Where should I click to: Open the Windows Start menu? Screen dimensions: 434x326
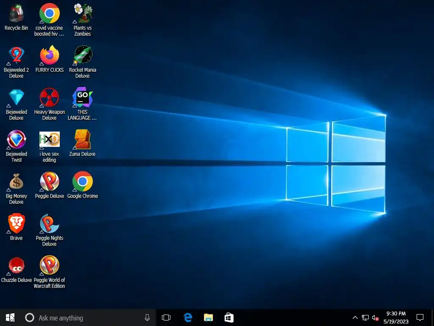10,318
